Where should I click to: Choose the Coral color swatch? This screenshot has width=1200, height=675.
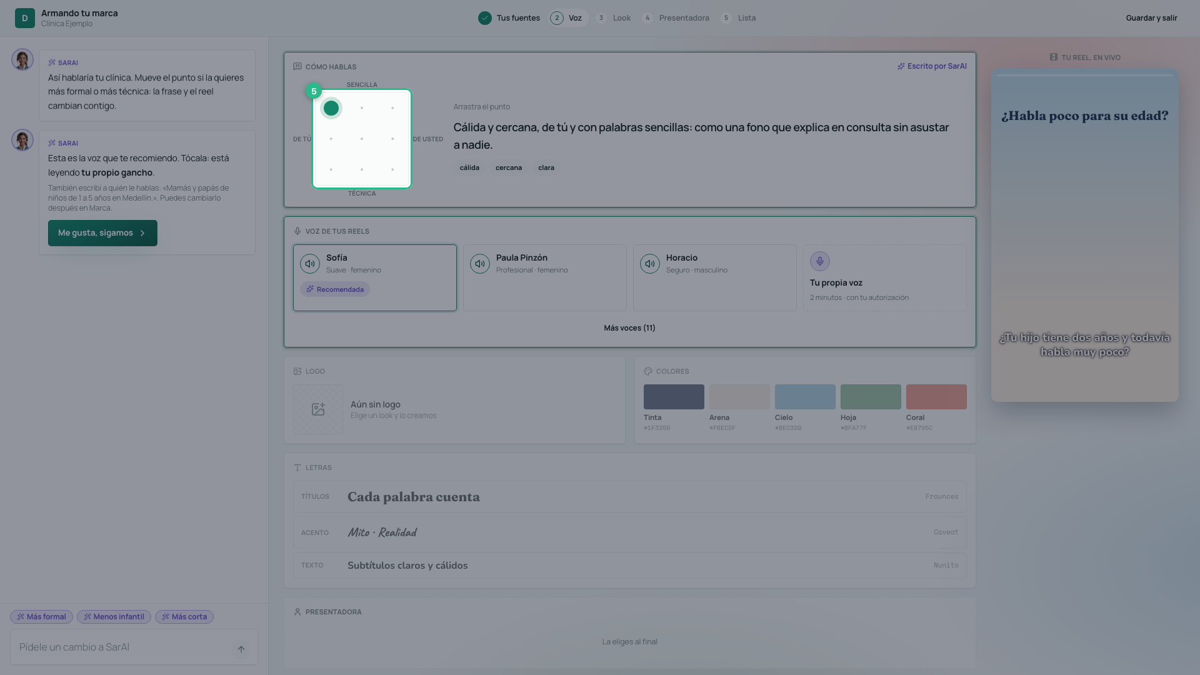(936, 397)
